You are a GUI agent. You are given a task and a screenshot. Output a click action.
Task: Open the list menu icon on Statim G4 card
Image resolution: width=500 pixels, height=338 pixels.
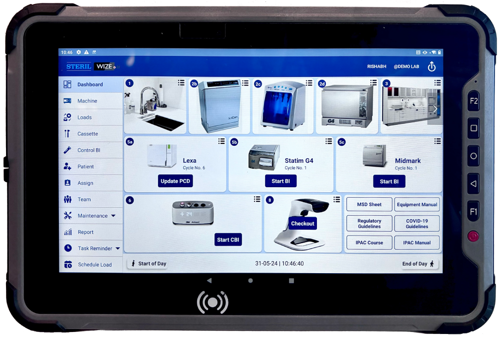[x=328, y=141]
